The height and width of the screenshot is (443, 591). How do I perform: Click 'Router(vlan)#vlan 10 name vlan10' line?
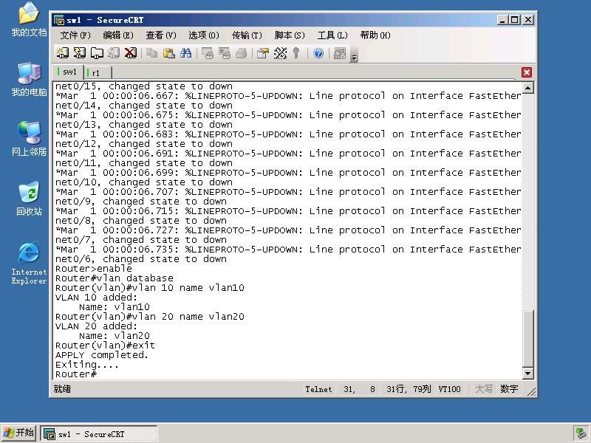click(x=150, y=288)
